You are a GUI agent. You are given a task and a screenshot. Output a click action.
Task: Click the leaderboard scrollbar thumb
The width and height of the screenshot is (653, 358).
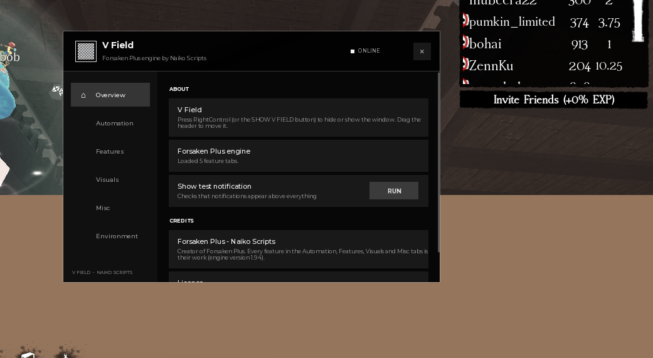(x=638, y=20)
